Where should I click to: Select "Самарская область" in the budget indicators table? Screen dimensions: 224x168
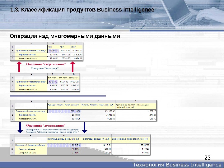tap(28, 119)
